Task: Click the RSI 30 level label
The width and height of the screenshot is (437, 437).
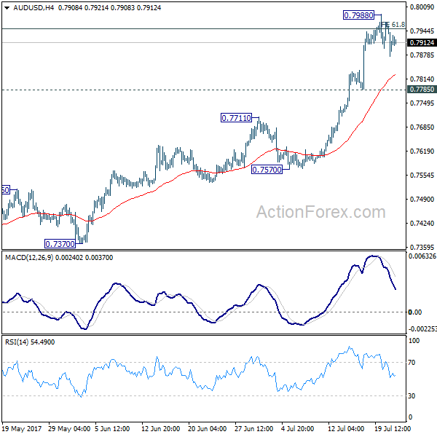Action: click(412, 396)
